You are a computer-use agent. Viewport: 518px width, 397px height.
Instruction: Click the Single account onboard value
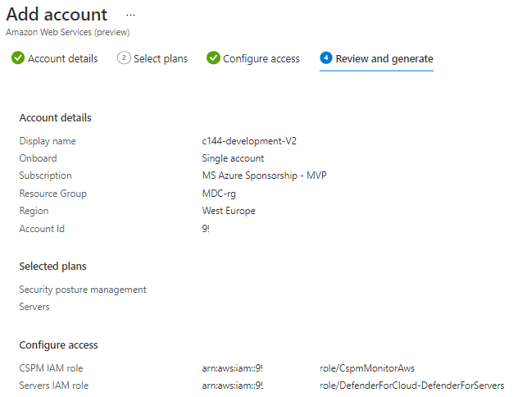(x=233, y=158)
